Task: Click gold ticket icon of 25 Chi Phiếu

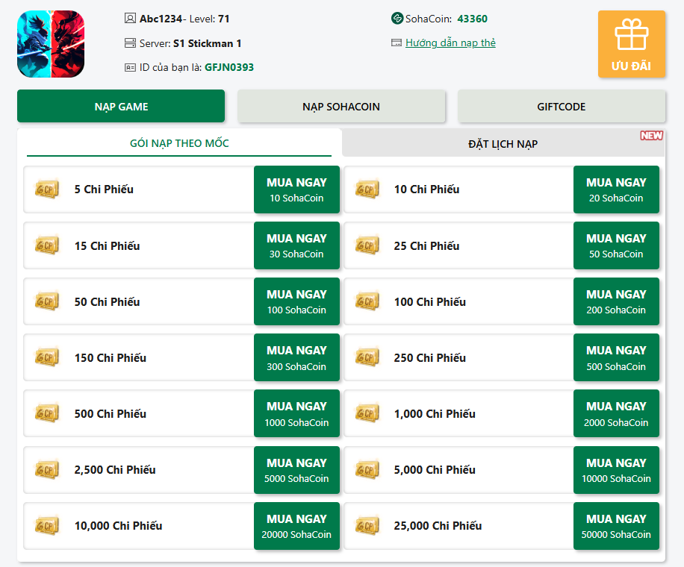Action: (x=367, y=245)
